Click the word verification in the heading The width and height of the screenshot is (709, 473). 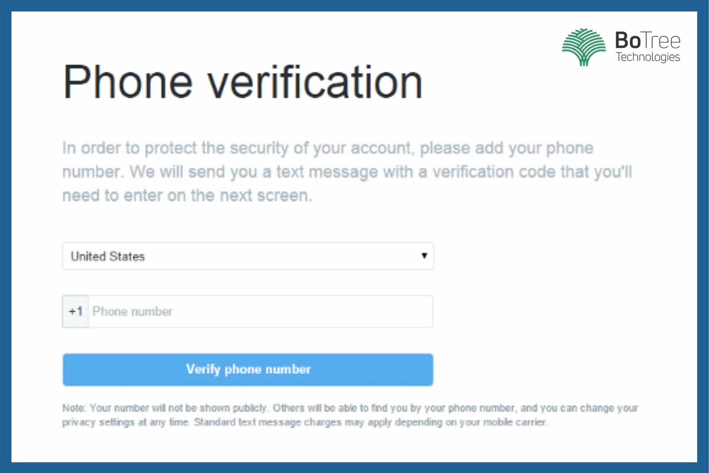click(x=316, y=82)
